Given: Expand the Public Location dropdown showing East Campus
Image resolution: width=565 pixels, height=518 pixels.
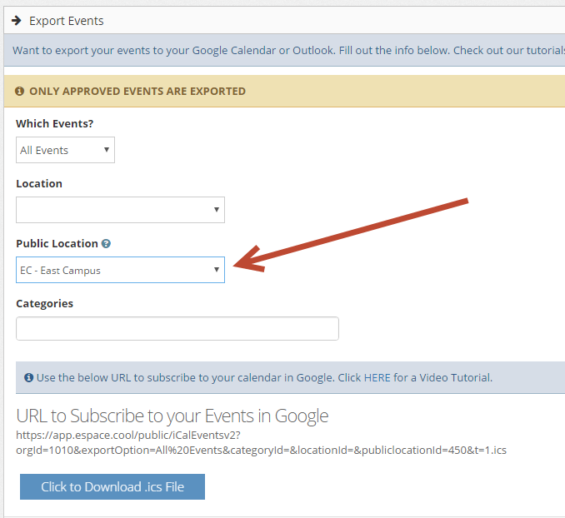Looking at the screenshot, I should pyautogui.click(x=120, y=270).
